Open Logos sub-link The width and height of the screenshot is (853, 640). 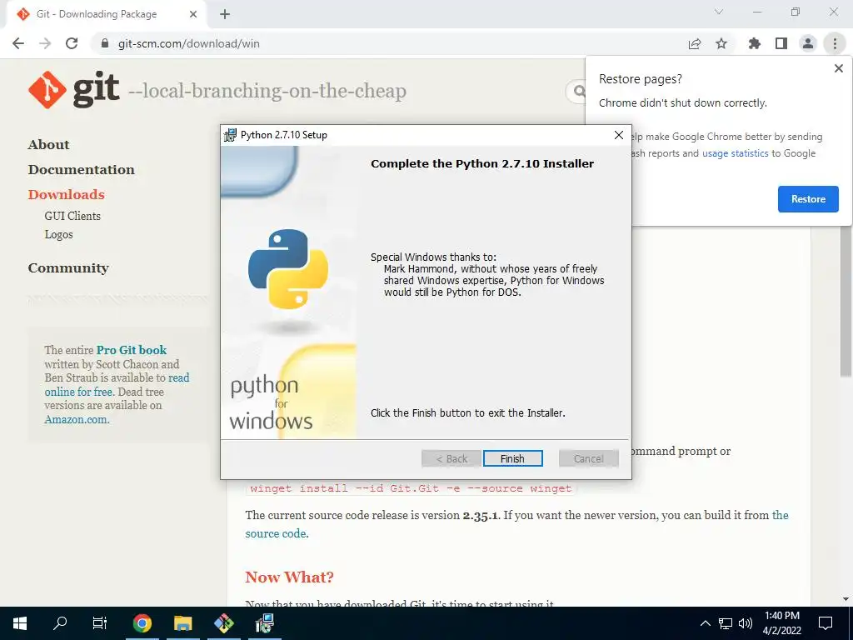click(x=59, y=234)
